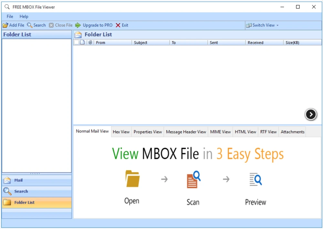Sort by the Size(KB) column header
The height and width of the screenshot is (229, 323).
pyautogui.click(x=302, y=43)
